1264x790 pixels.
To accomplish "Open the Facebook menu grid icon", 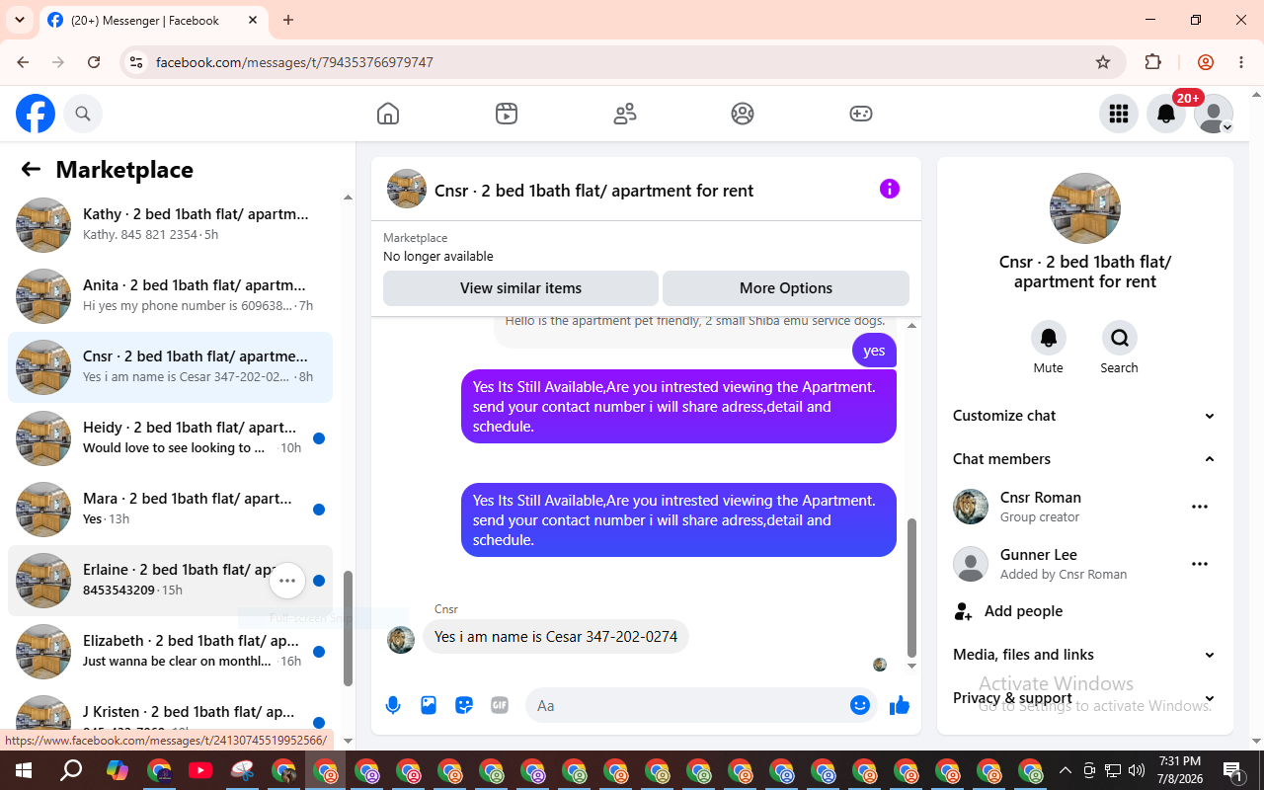I will coord(1119,114).
